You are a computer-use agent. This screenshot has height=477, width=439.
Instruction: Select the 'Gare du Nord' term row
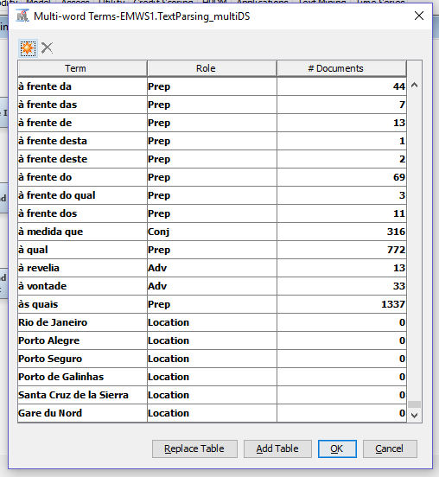pyautogui.click(x=212, y=413)
